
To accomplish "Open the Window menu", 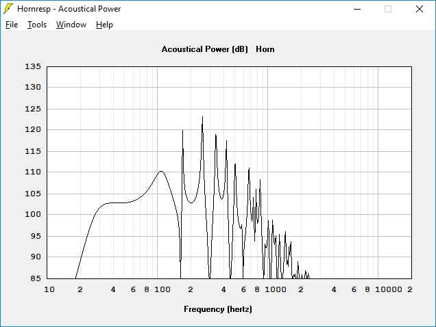I will tap(71, 25).
